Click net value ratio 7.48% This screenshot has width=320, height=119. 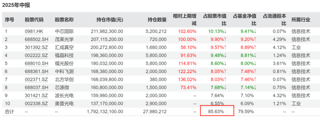pyautogui.click(x=248, y=72)
